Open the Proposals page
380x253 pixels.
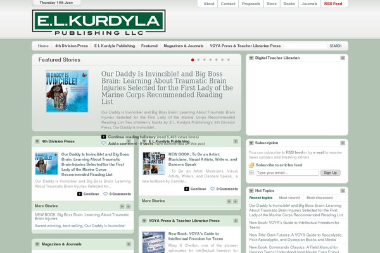[251, 4]
